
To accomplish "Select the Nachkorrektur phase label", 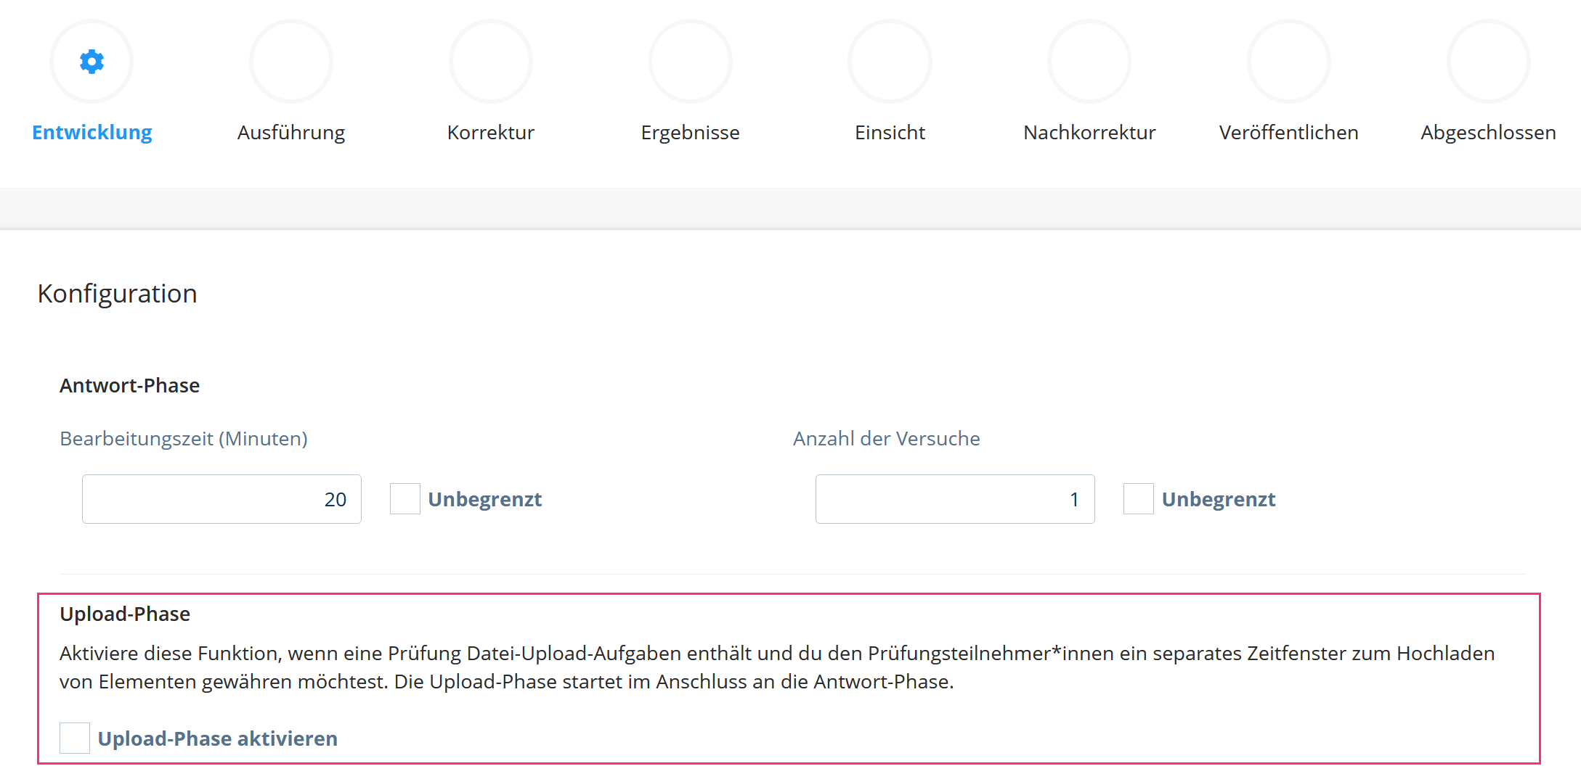I will tap(1089, 132).
